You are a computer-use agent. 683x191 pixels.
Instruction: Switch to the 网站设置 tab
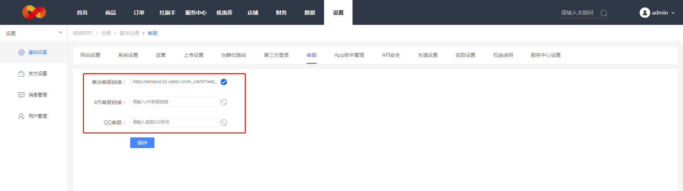90,55
